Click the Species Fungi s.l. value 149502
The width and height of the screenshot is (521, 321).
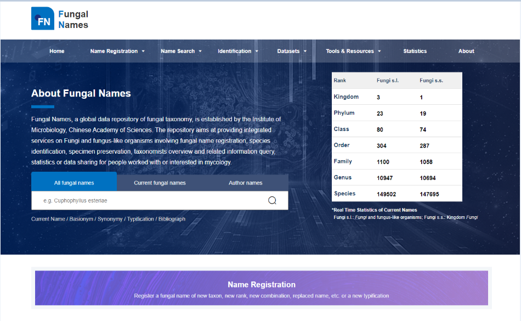(387, 194)
